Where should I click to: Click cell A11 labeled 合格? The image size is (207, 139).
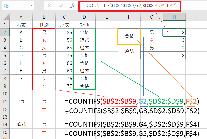tap(21, 101)
